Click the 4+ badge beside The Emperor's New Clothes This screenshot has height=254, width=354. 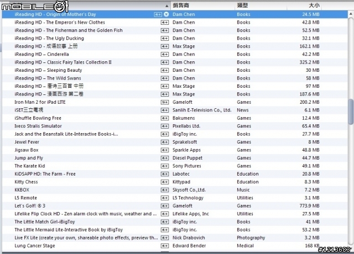[165, 23]
